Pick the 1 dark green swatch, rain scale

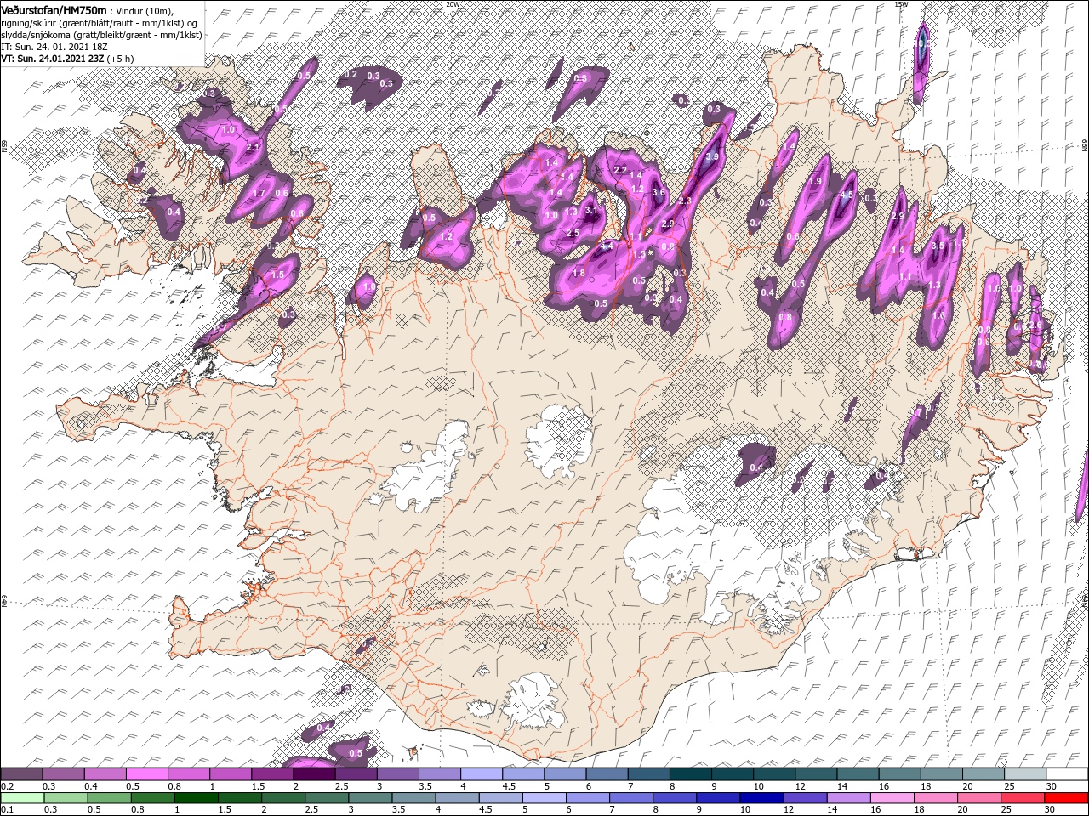coord(196,797)
